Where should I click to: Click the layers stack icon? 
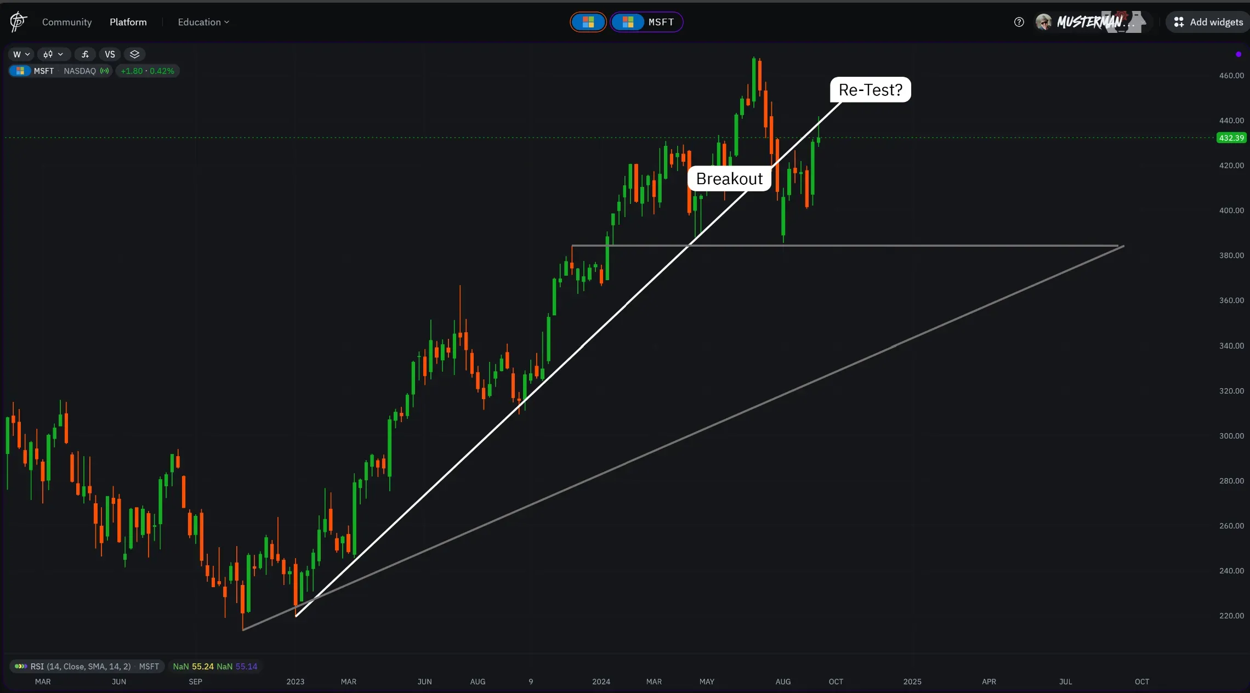[134, 54]
